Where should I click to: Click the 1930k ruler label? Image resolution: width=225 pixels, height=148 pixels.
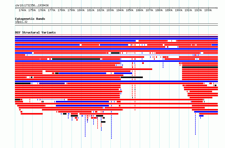coord(208,10)
